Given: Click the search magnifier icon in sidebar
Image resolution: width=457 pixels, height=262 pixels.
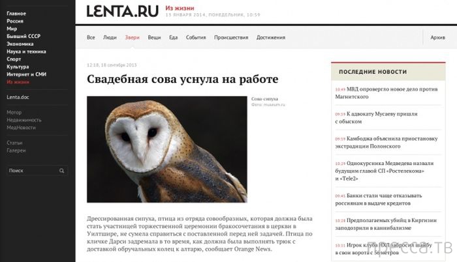Looking at the screenshot, I should [63, 171].
